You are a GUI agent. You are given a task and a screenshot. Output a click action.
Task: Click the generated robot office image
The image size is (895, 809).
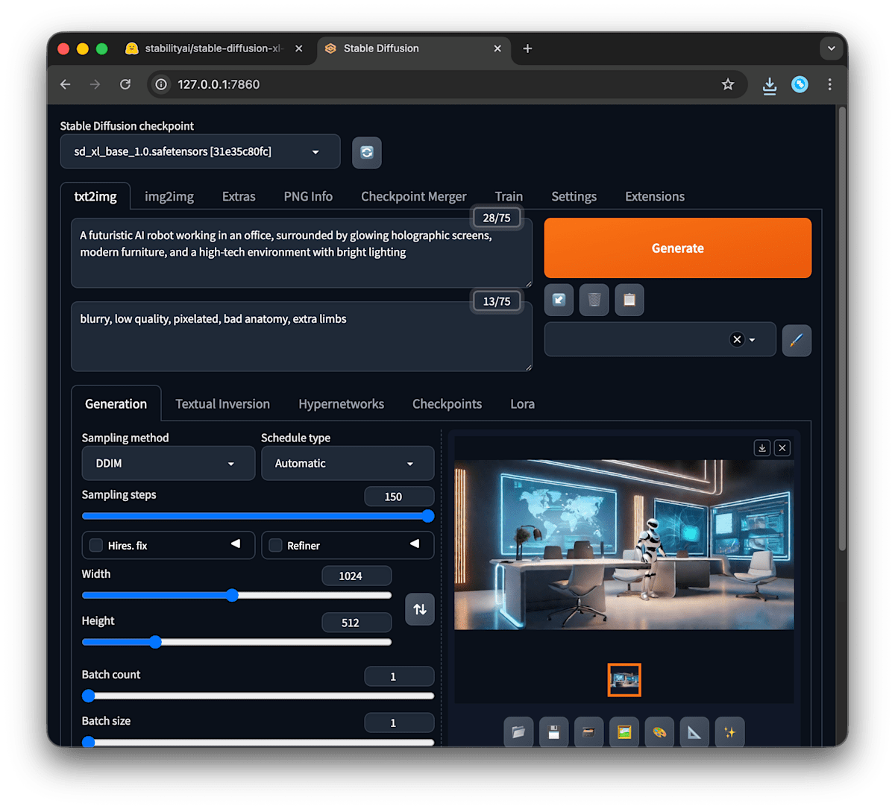(624, 544)
